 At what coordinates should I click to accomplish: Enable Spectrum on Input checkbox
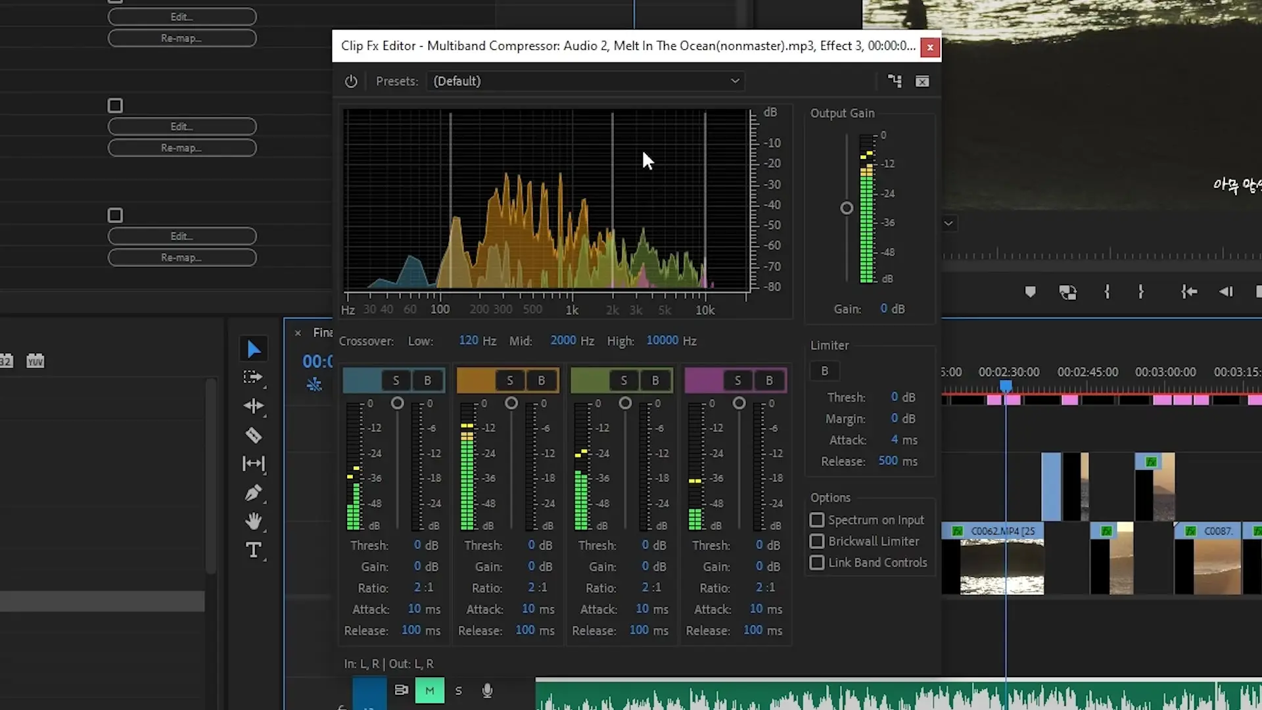tap(816, 520)
